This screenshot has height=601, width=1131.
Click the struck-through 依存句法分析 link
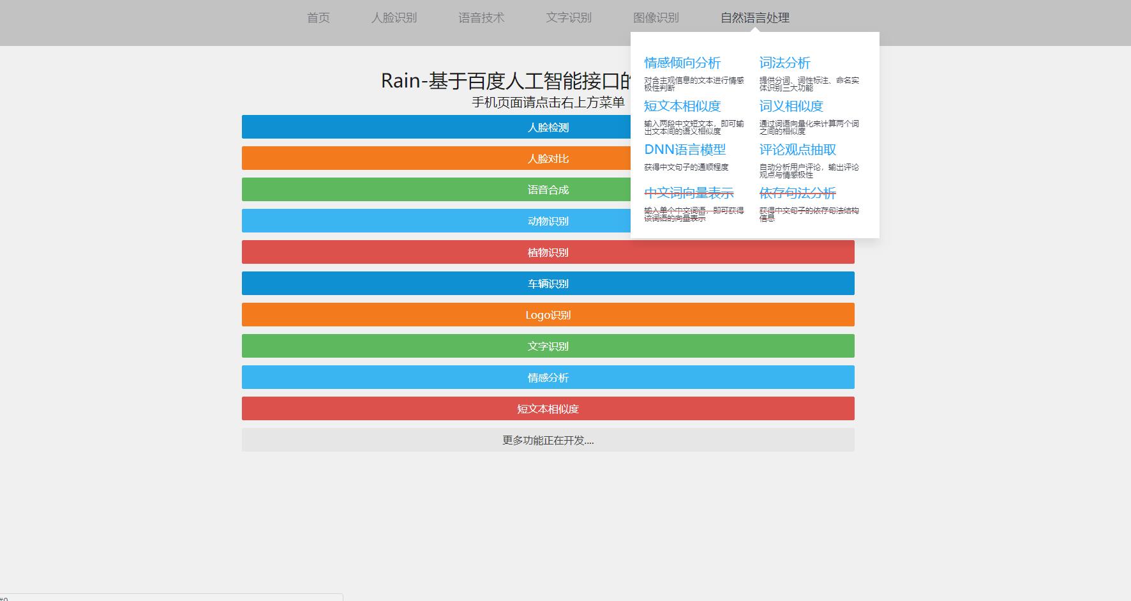point(797,193)
